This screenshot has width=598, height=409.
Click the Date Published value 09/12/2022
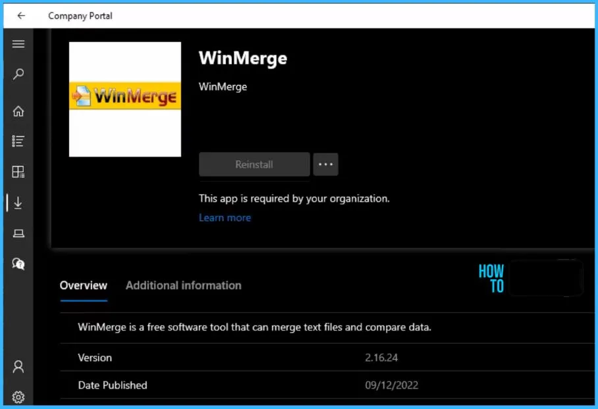(x=392, y=385)
